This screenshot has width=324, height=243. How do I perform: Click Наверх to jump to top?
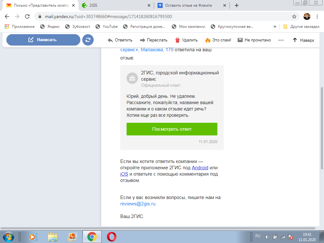303,40
